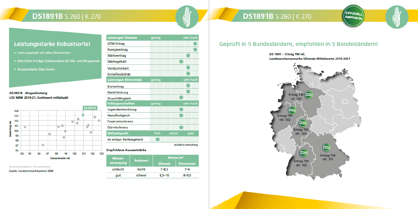Click the Ernteflexibilität rating dot

pyautogui.click(x=188, y=74)
